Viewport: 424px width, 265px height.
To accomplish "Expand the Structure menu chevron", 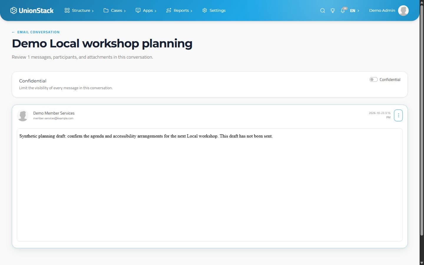I will 93,11.
